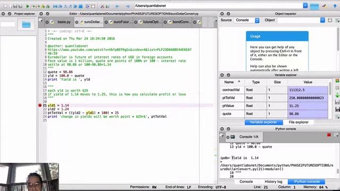Run the file with the green play icon

[28, 6]
